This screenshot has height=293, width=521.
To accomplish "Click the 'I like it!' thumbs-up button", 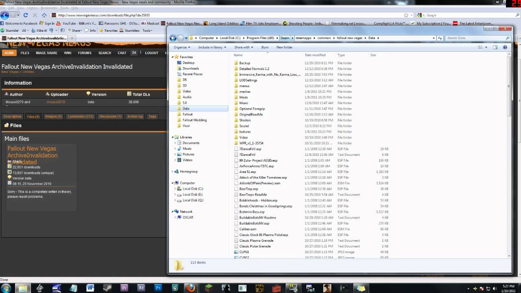I will tap(39, 31).
